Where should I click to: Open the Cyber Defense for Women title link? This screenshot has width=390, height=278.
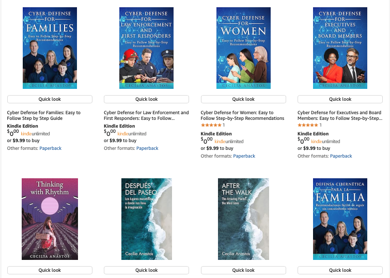coord(242,115)
